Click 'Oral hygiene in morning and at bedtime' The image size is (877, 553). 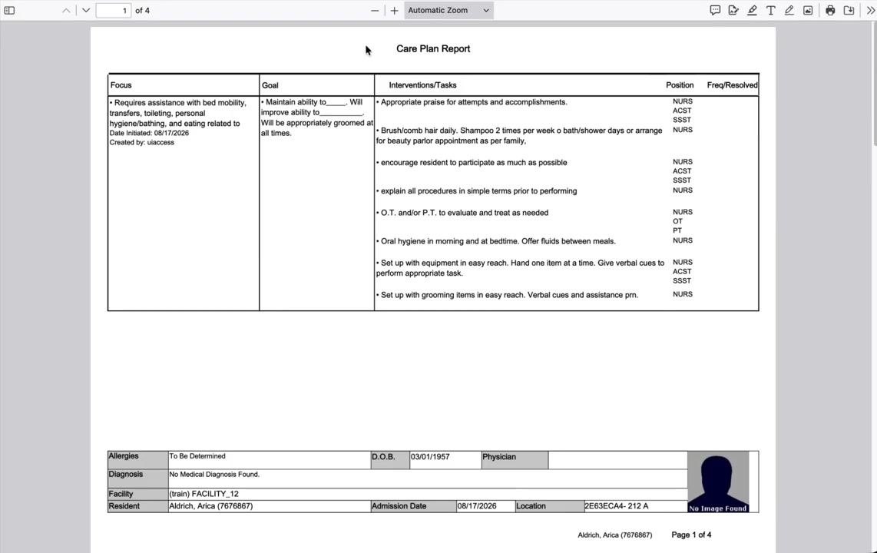(498, 241)
